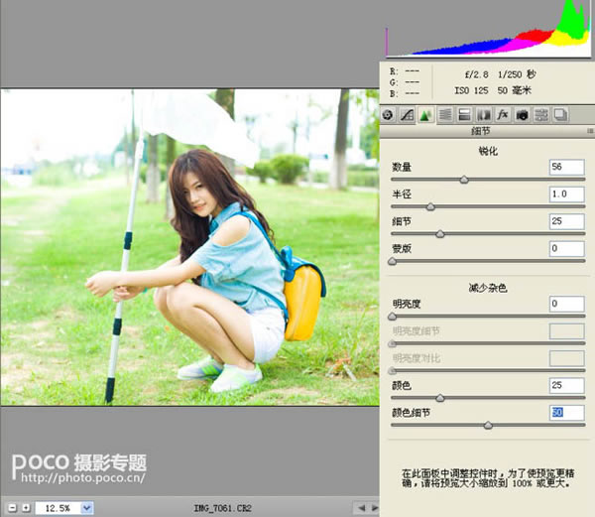The height and width of the screenshot is (517, 595).
Task: Click the 蒙版 masking value field
Action: [566, 248]
